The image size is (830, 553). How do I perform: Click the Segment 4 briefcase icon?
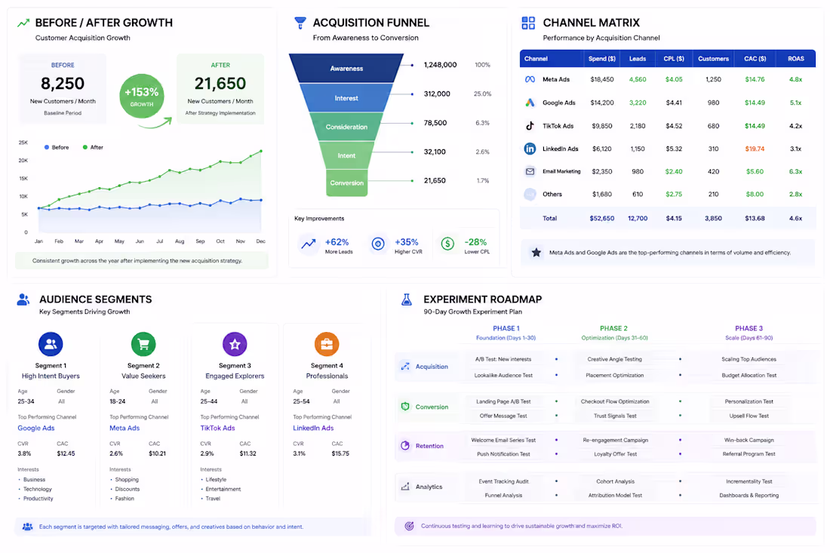coord(327,344)
